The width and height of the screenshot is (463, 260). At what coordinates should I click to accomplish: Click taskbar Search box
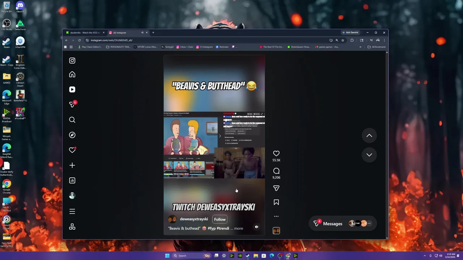coord(191,256)
